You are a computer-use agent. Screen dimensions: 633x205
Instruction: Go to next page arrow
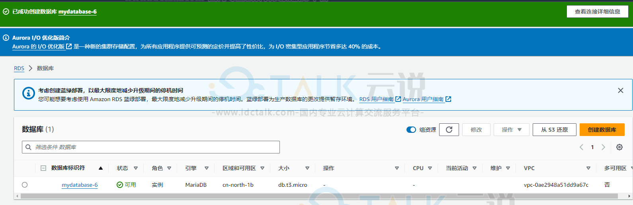coord(603,147)
